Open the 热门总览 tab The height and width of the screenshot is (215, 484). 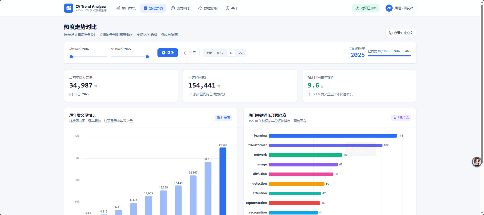[126, 8]
